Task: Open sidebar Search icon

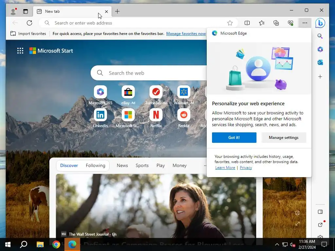Action: [x=320, y=36]
